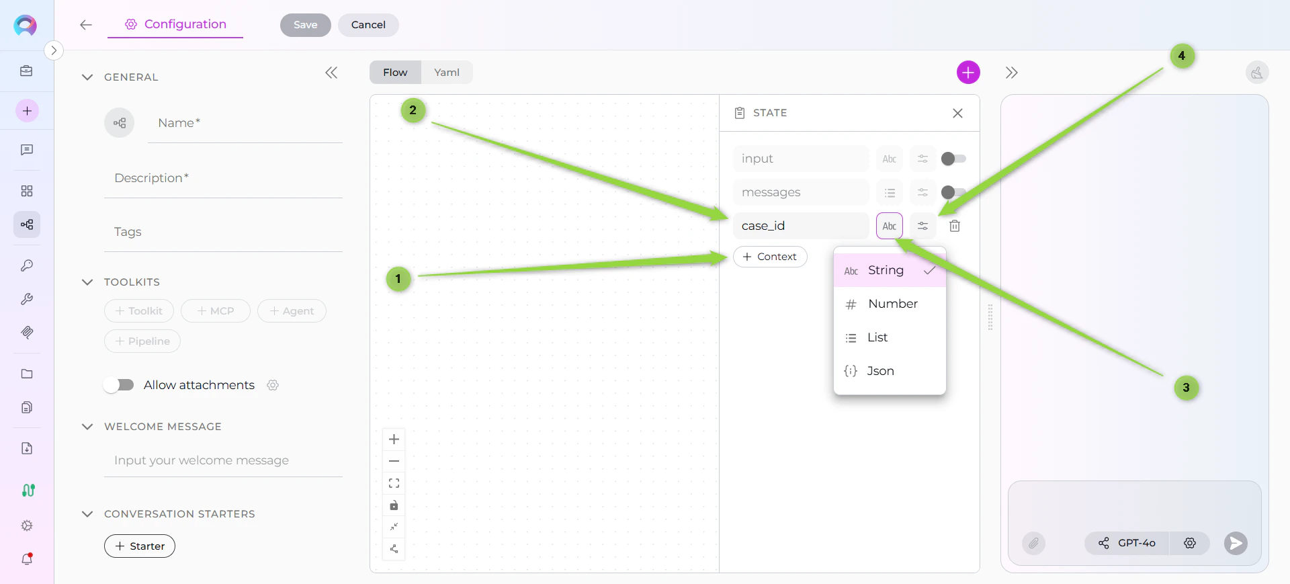
Task: Click the send message icon
Action: [x=1236, y=544]
